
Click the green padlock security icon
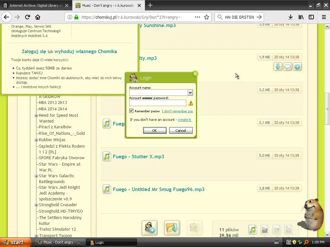[x=76, y=17]
